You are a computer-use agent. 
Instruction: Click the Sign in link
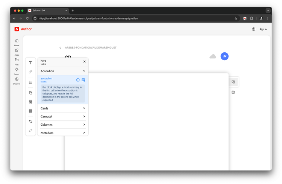pos(263,29)
